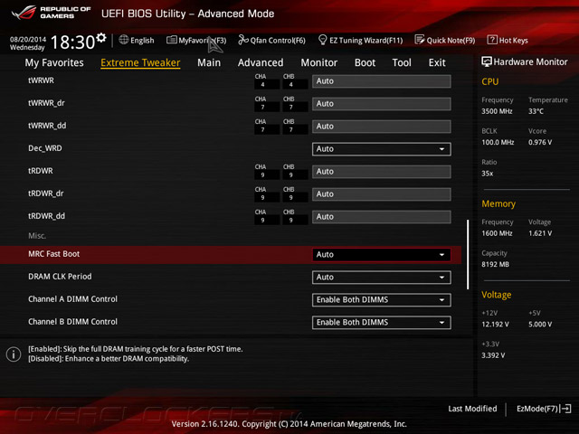Click the tRDWR_dd Auto input field
This screenshot has height=434, width=579.
(x=382, y=217)
